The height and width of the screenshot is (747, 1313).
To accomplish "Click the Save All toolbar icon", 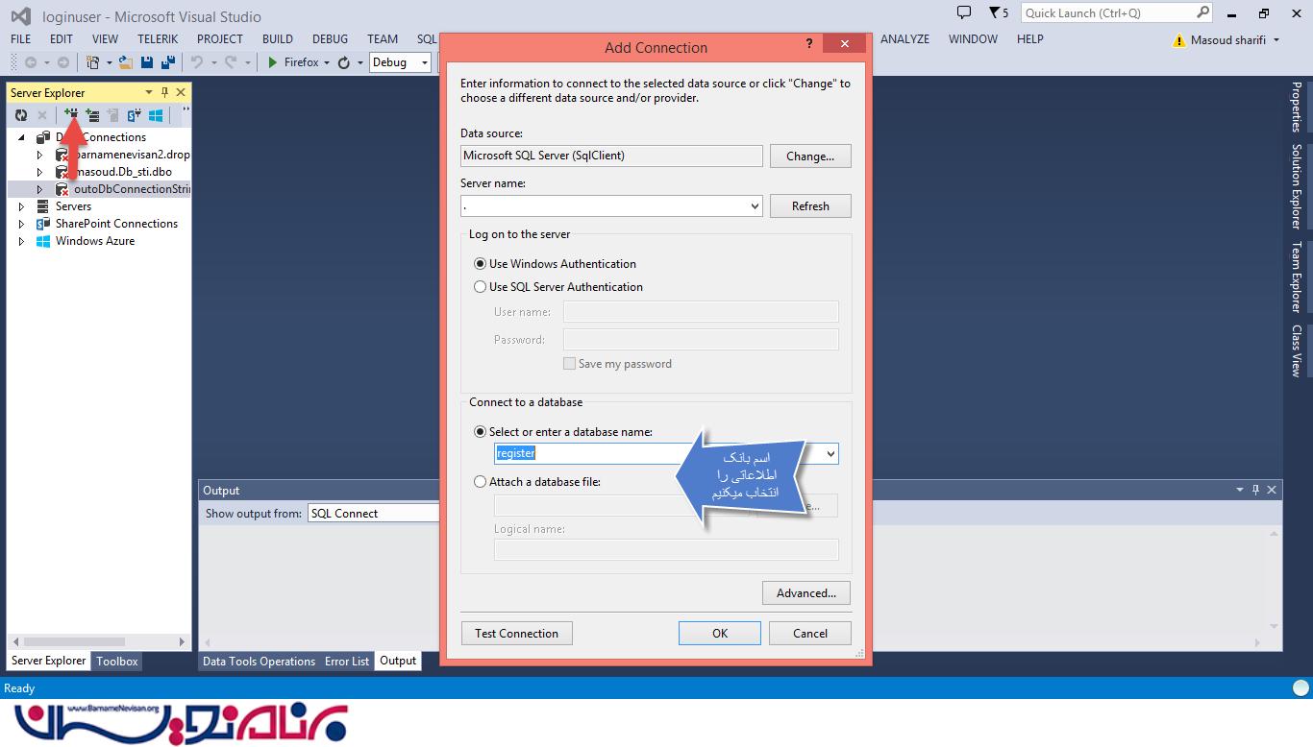I will pyautogui.click(x=168, y=62).
